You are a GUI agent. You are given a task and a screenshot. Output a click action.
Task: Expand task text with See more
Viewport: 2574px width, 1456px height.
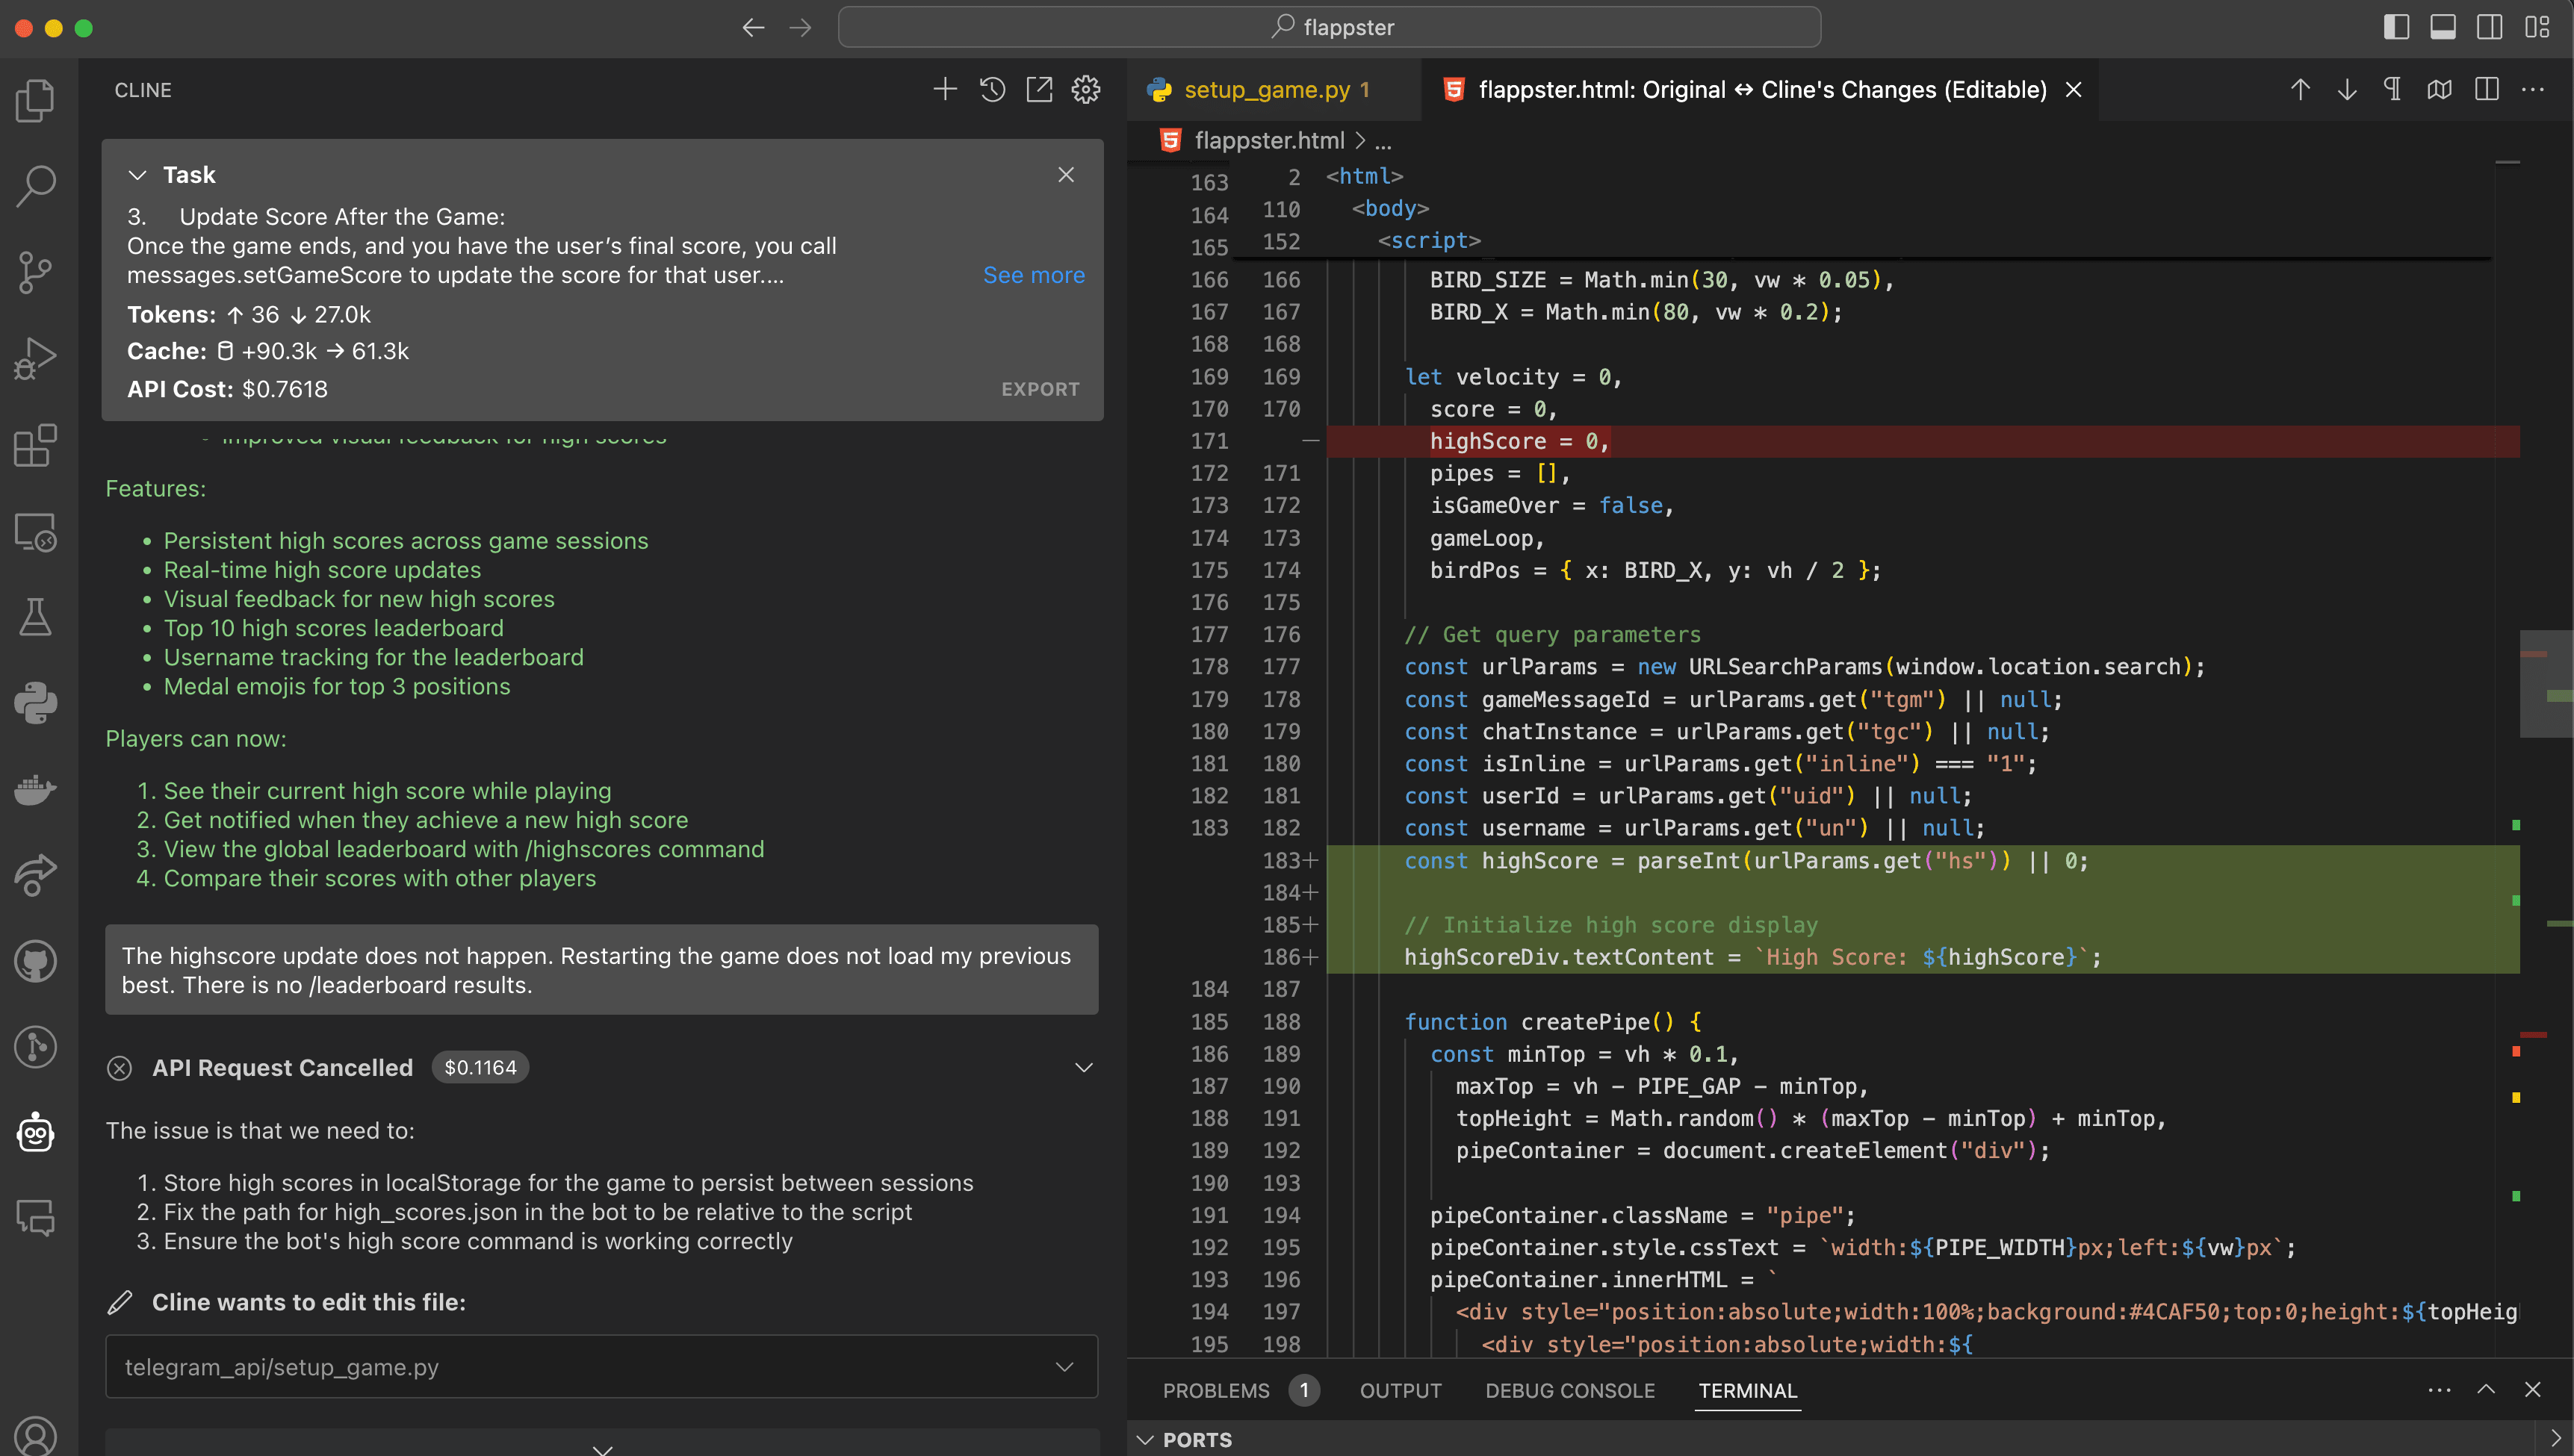point(1033,275)
